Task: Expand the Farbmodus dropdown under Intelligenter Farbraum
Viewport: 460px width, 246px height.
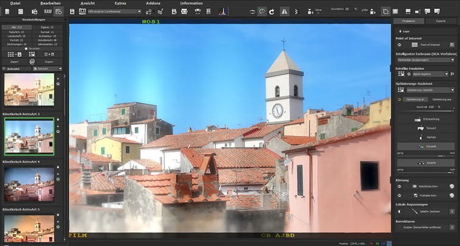Action: tap(426, 60)
